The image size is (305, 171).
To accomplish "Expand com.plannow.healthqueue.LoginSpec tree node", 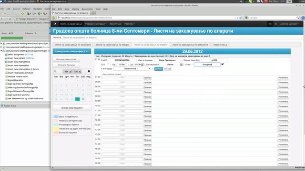I will click(1, 47).
